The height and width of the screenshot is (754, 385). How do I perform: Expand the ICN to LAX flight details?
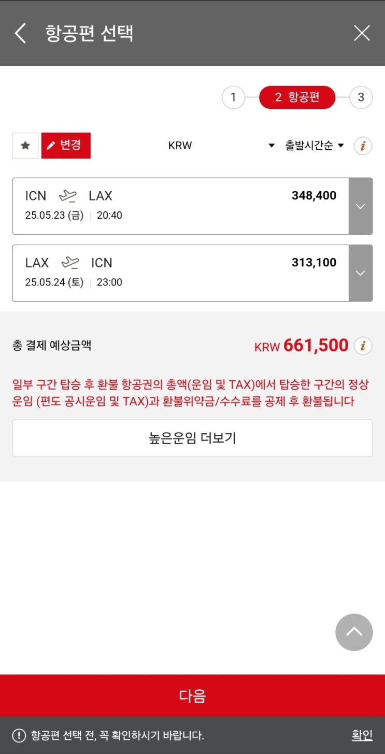361,206
